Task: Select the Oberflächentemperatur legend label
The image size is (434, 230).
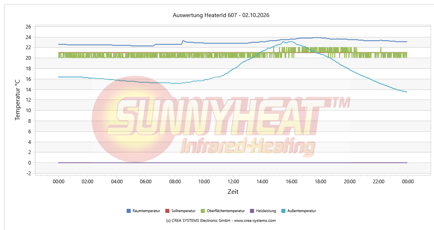Action: [x=226, y=211]
